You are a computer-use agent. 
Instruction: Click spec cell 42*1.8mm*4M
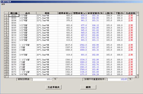(47, 72)
